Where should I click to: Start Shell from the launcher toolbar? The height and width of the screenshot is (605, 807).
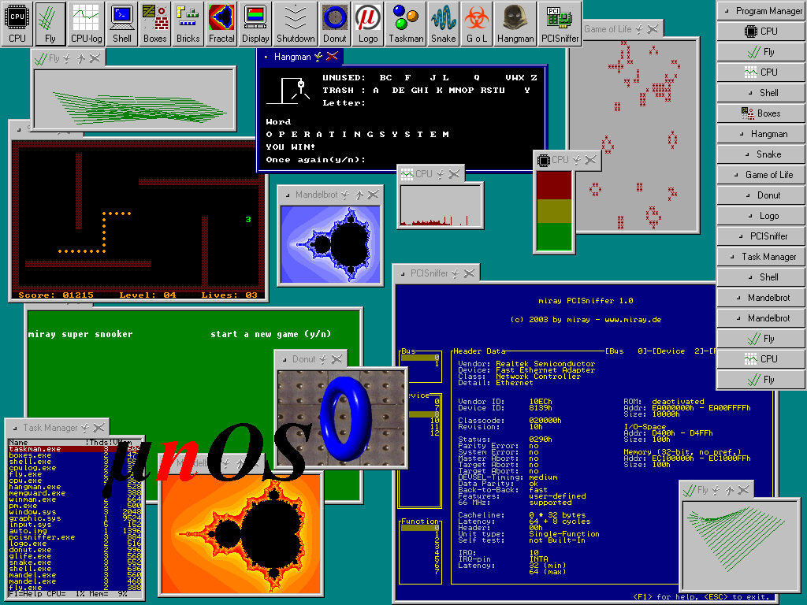122,23
